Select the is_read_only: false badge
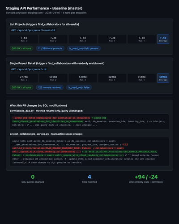The image size is (179, 224). [79, 87]
